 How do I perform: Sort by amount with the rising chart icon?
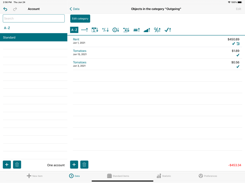[147, 30]
